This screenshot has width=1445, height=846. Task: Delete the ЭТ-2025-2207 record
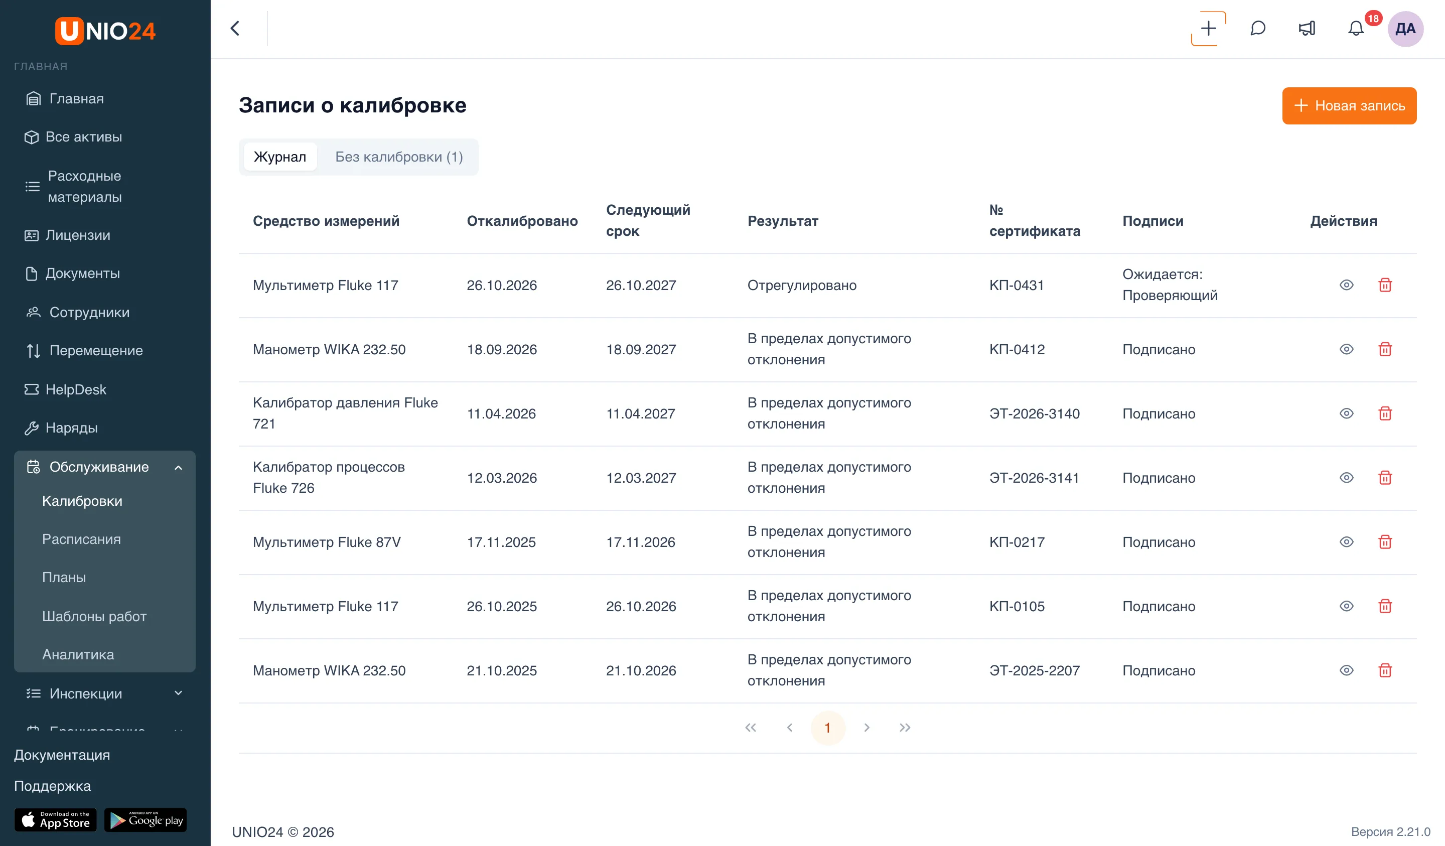1385,670
